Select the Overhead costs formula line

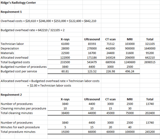(49, 21)
